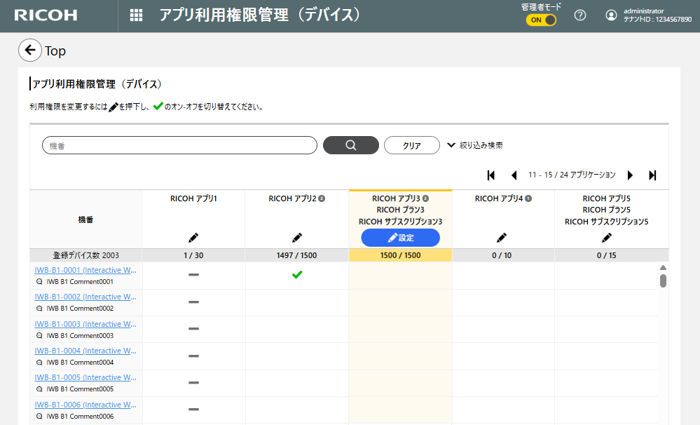Click the back arrow to Top

pyautogui.click(x=29, y=50)
